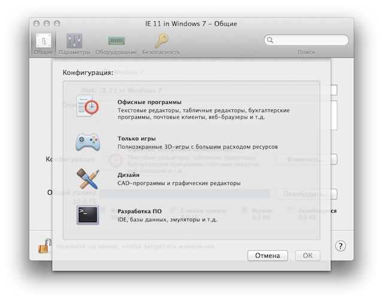Click inside the Поиск search field
Screen dimensions: 383x301
coord(306,40)
